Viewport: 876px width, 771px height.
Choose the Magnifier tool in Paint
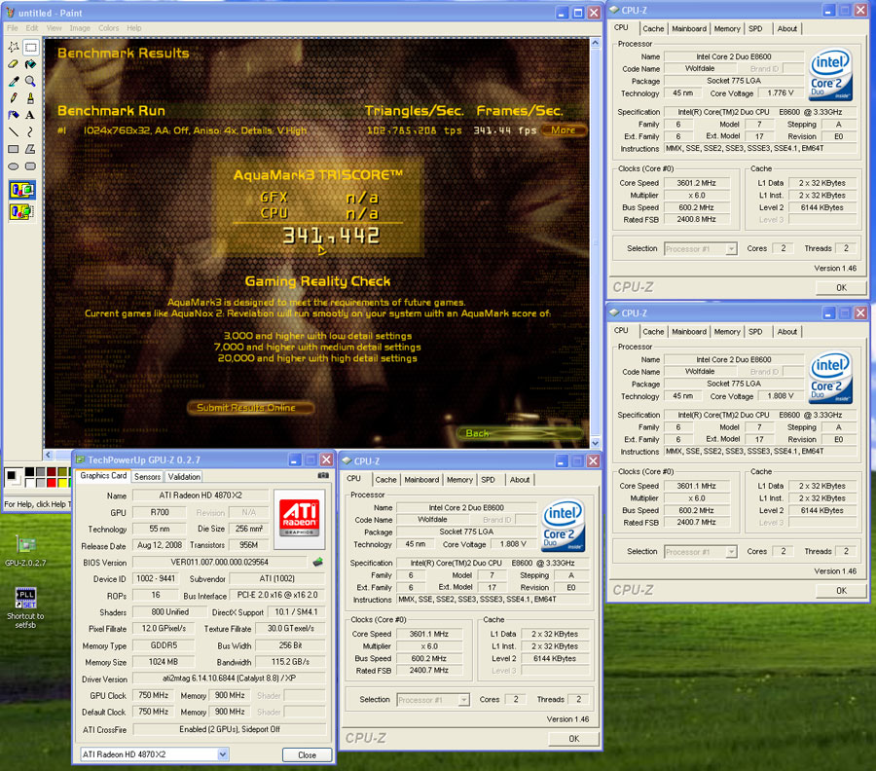point(31,81)
